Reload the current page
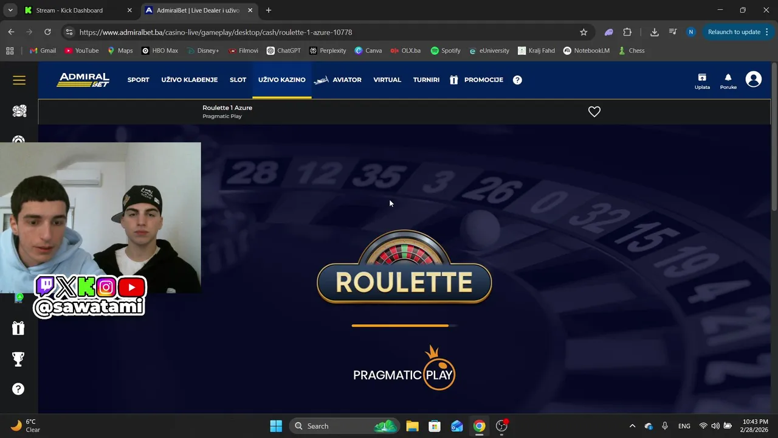The image size is (778, 438). (x=47, y=32)
